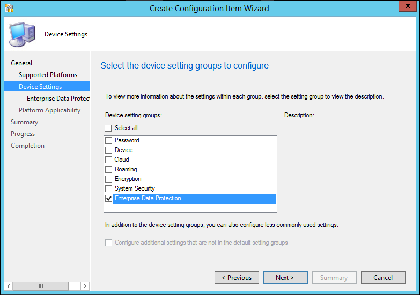This screenshot has width=420, height=295.
Task: Cancel the wizard
Action: coord(383,278)
